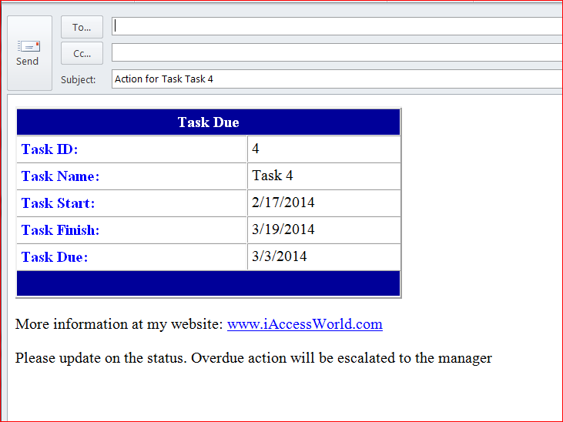Screen dimensions: 563x422
Task: Click the 'Please update on the status' sentence
Action: [253, 358]
